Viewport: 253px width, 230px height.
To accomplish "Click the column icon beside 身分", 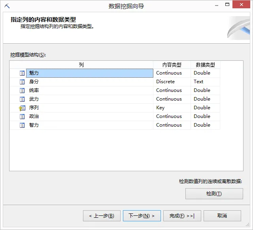I will [x=22, y=82].
